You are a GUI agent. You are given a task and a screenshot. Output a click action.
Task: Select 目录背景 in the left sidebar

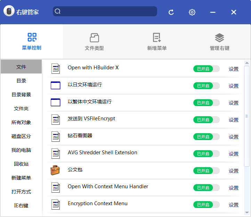click(x=21, y=95)
